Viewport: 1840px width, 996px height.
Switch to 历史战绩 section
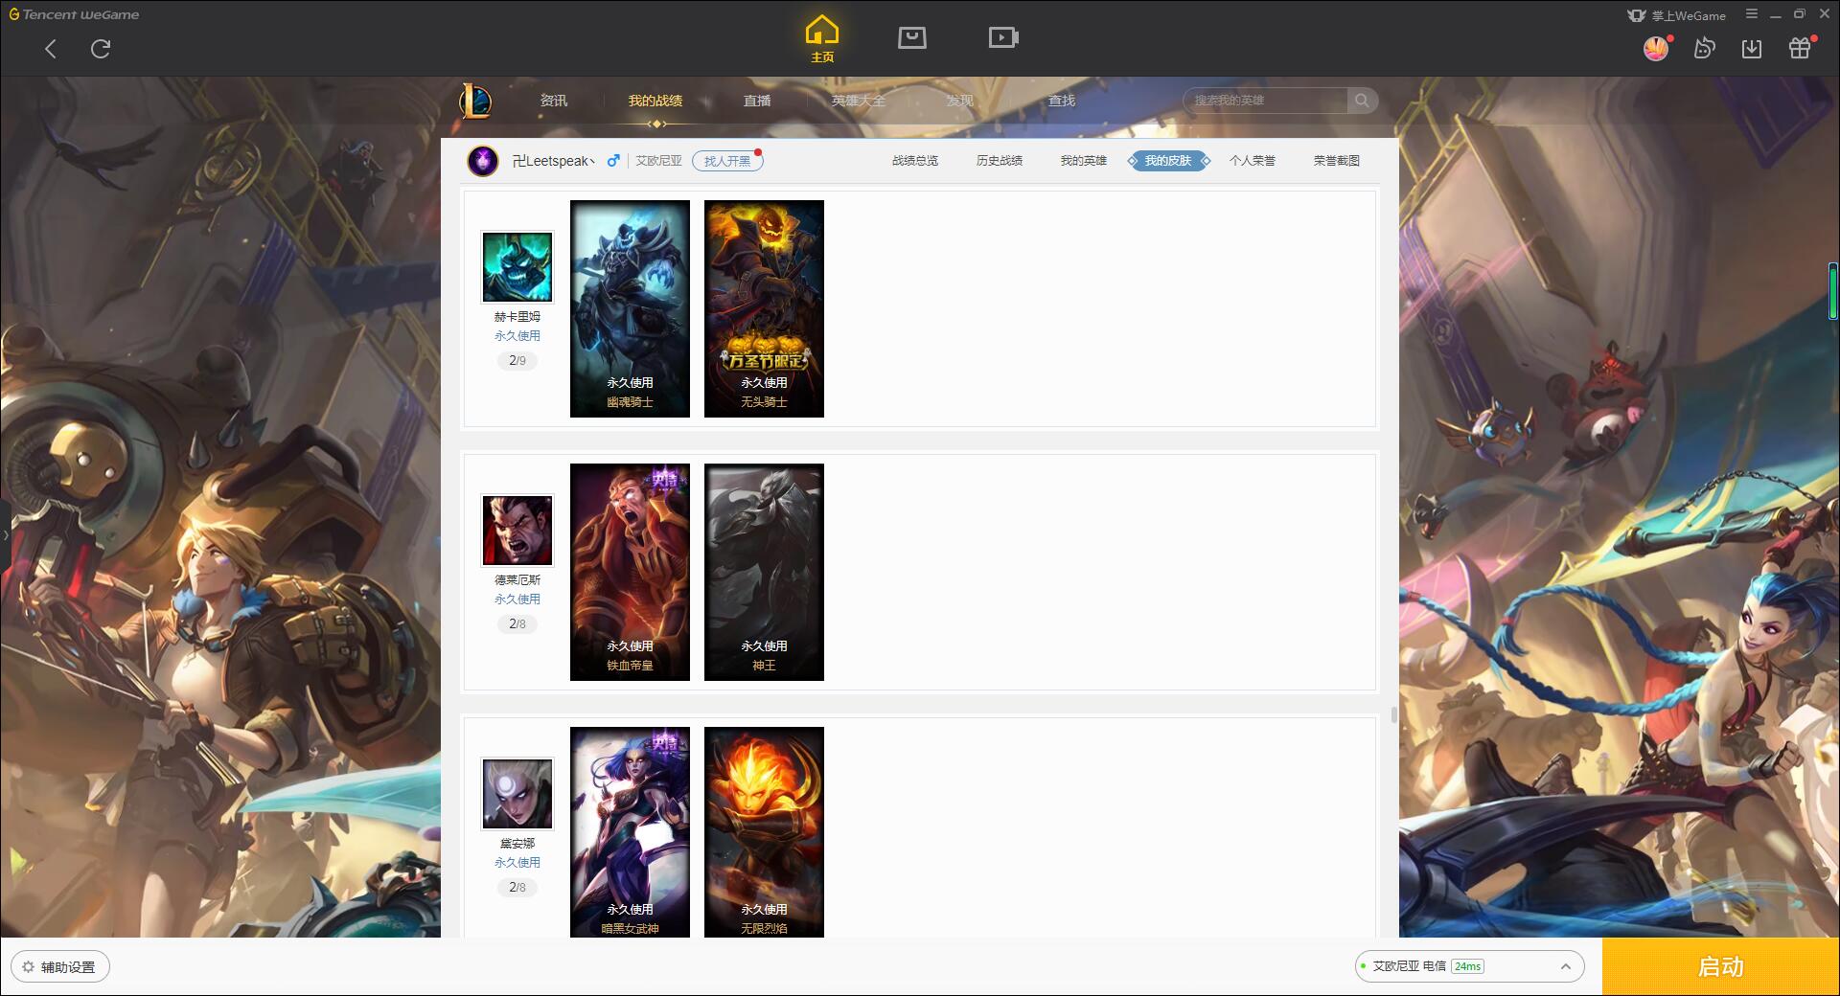[1000, 161]
